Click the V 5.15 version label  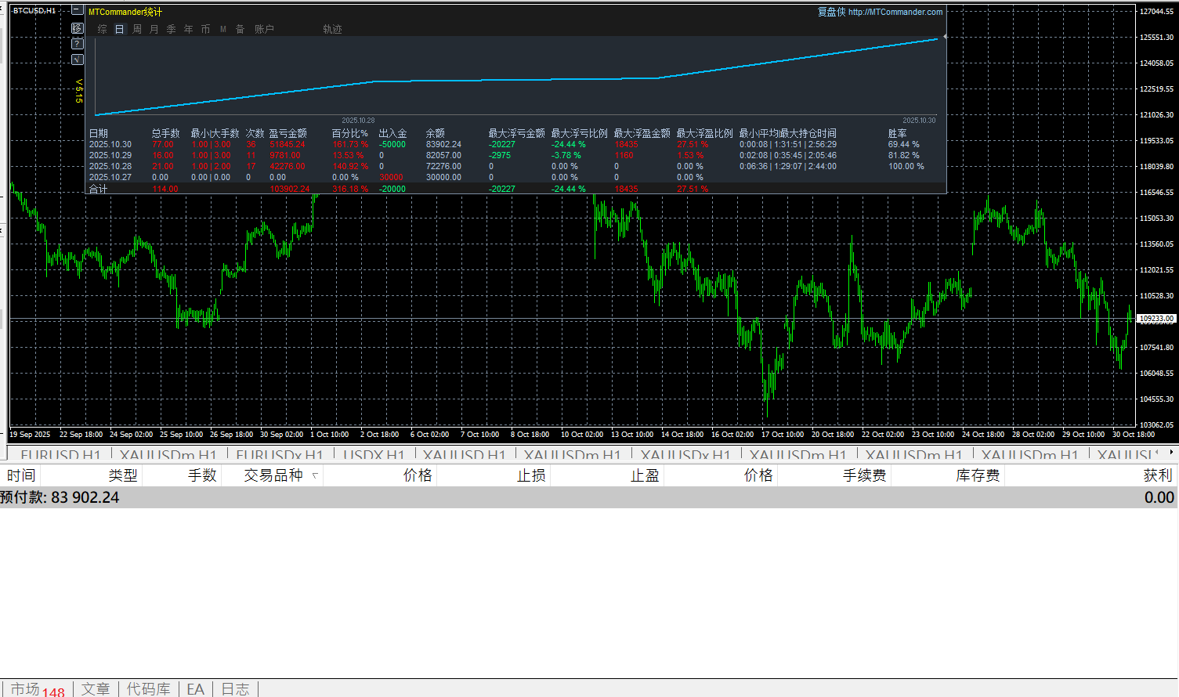tap(79, 91)
